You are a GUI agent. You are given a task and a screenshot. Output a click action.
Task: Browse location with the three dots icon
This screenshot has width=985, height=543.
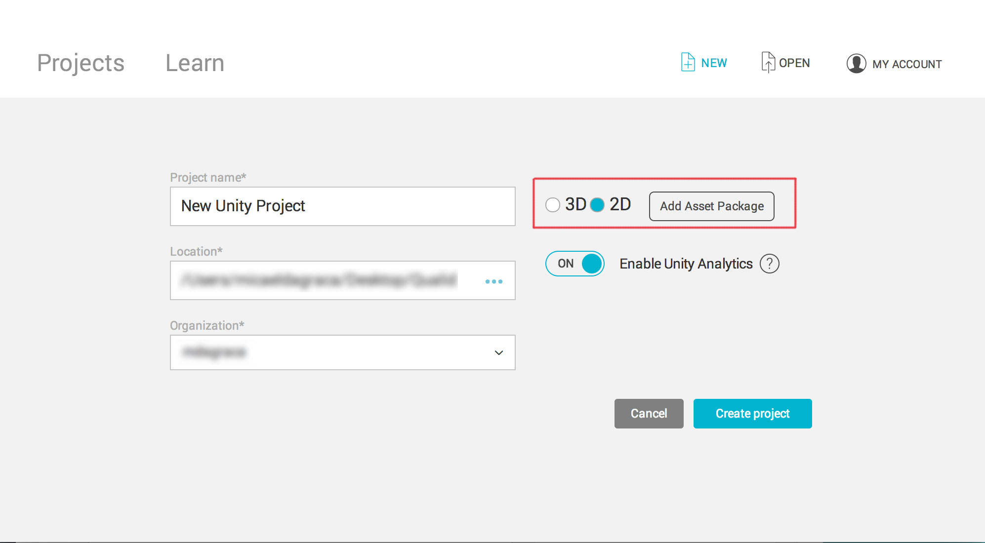[494, 281]
